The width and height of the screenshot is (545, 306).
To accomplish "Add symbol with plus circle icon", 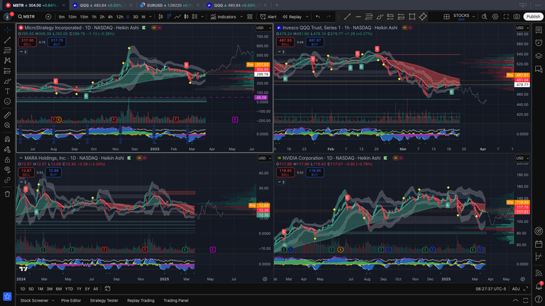I will click(48, 17).
